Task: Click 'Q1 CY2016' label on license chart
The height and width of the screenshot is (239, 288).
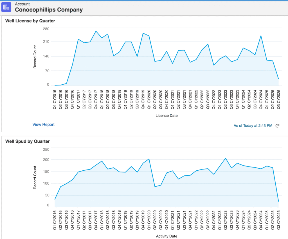Action: [55, 99]
